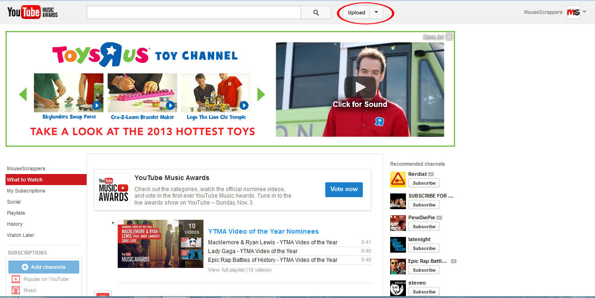Viewport: 595px width, 298px height.
Task: Click the Add channels button
Action: tap(44, 267)
